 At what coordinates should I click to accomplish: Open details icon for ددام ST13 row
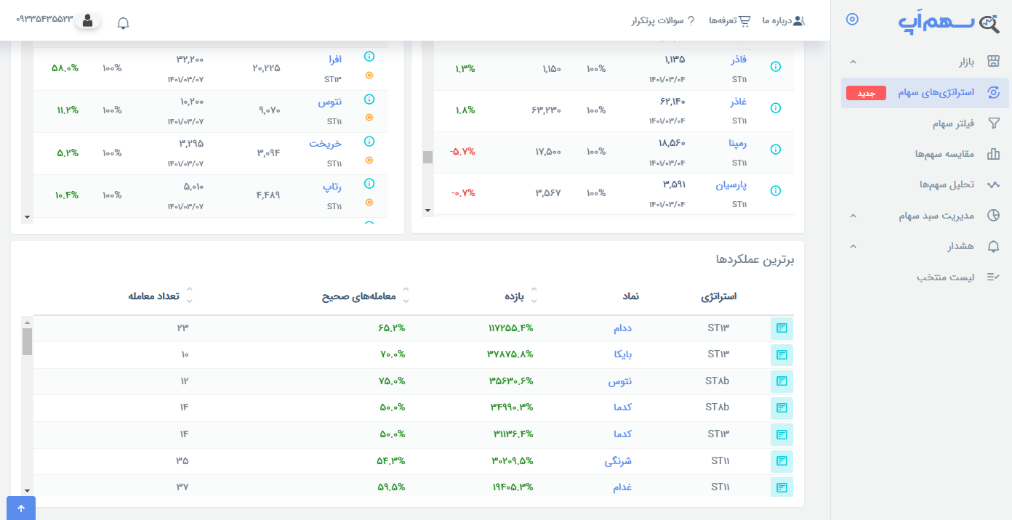click(x=782, y=328)
